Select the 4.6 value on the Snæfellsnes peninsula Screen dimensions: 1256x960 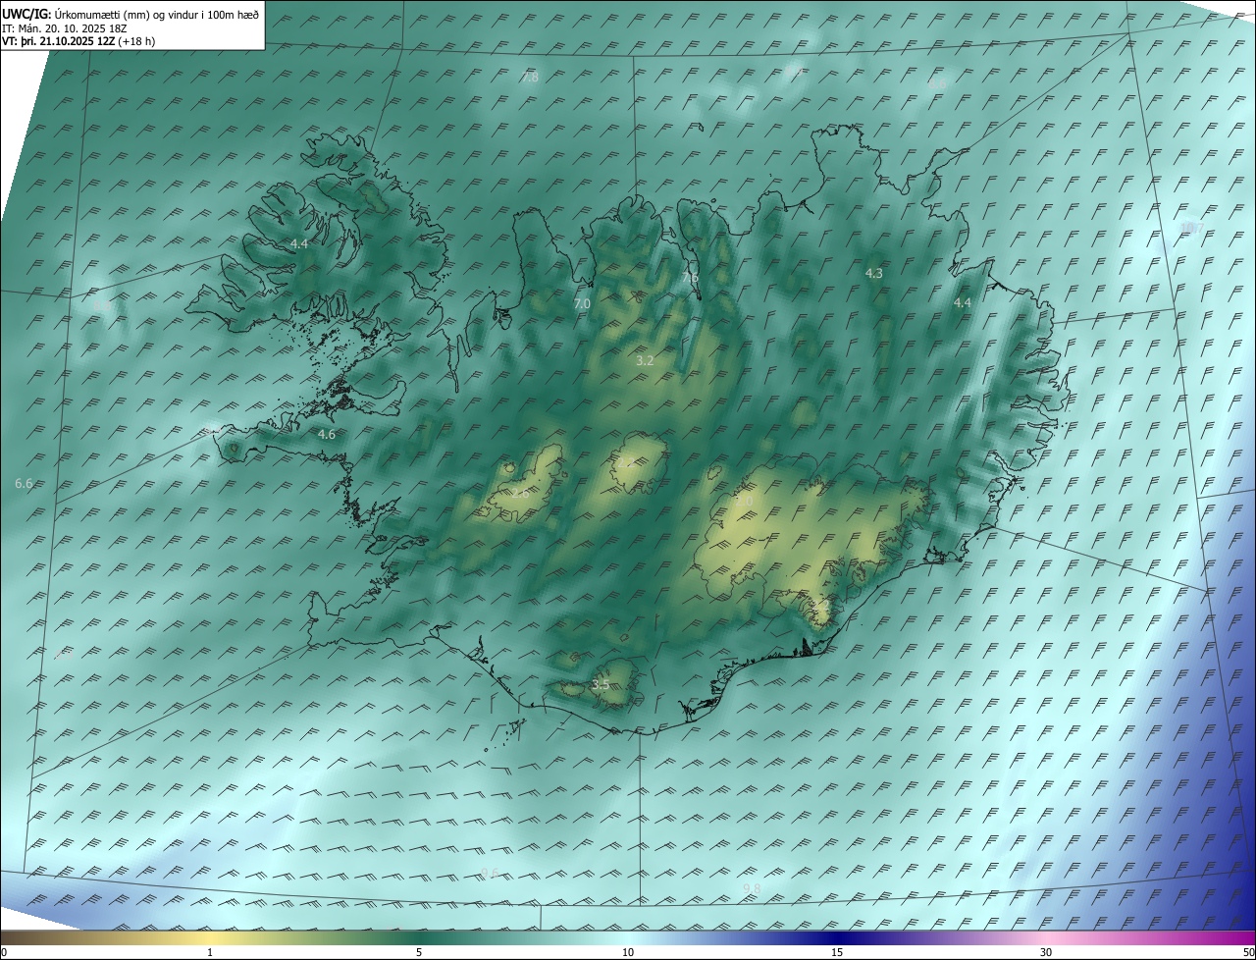pyautogui.click(x=327, y=434)
